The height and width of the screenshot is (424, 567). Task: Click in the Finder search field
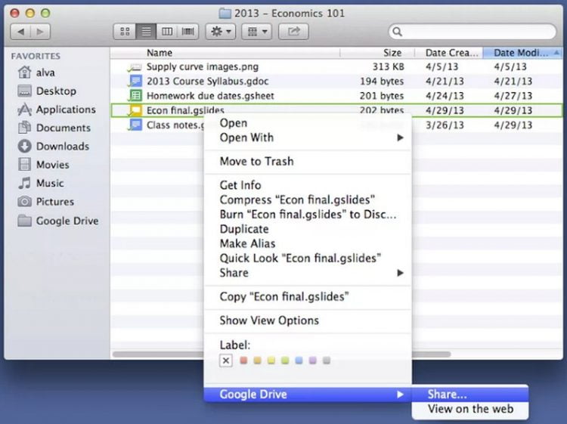472,32
